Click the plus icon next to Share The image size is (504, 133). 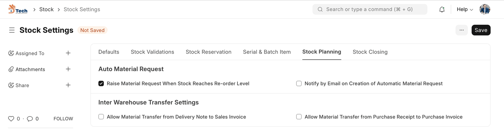coord(68,85)
